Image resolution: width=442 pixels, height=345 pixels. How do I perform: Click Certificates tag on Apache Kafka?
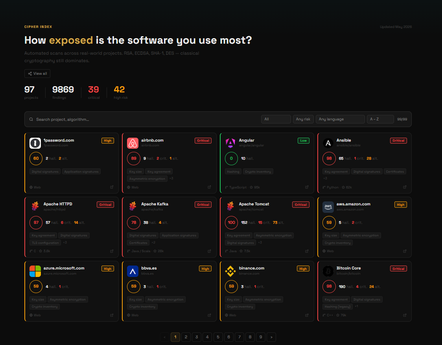[138, 243]
